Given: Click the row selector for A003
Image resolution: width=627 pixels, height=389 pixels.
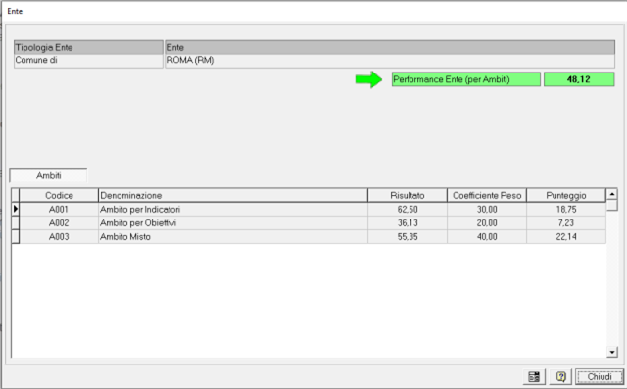Looking at the screenshot, I should click(16, 237).
